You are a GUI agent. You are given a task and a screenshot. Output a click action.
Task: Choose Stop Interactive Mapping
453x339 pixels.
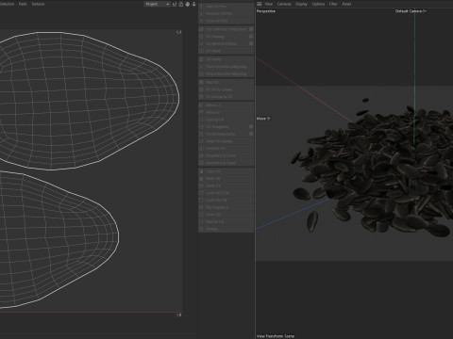226,73
